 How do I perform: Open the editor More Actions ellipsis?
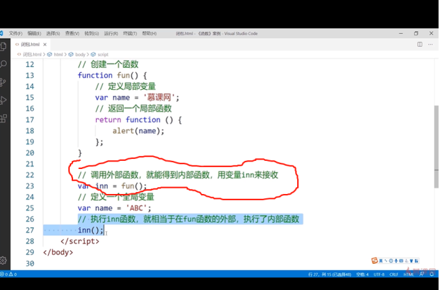click(431, 44)
